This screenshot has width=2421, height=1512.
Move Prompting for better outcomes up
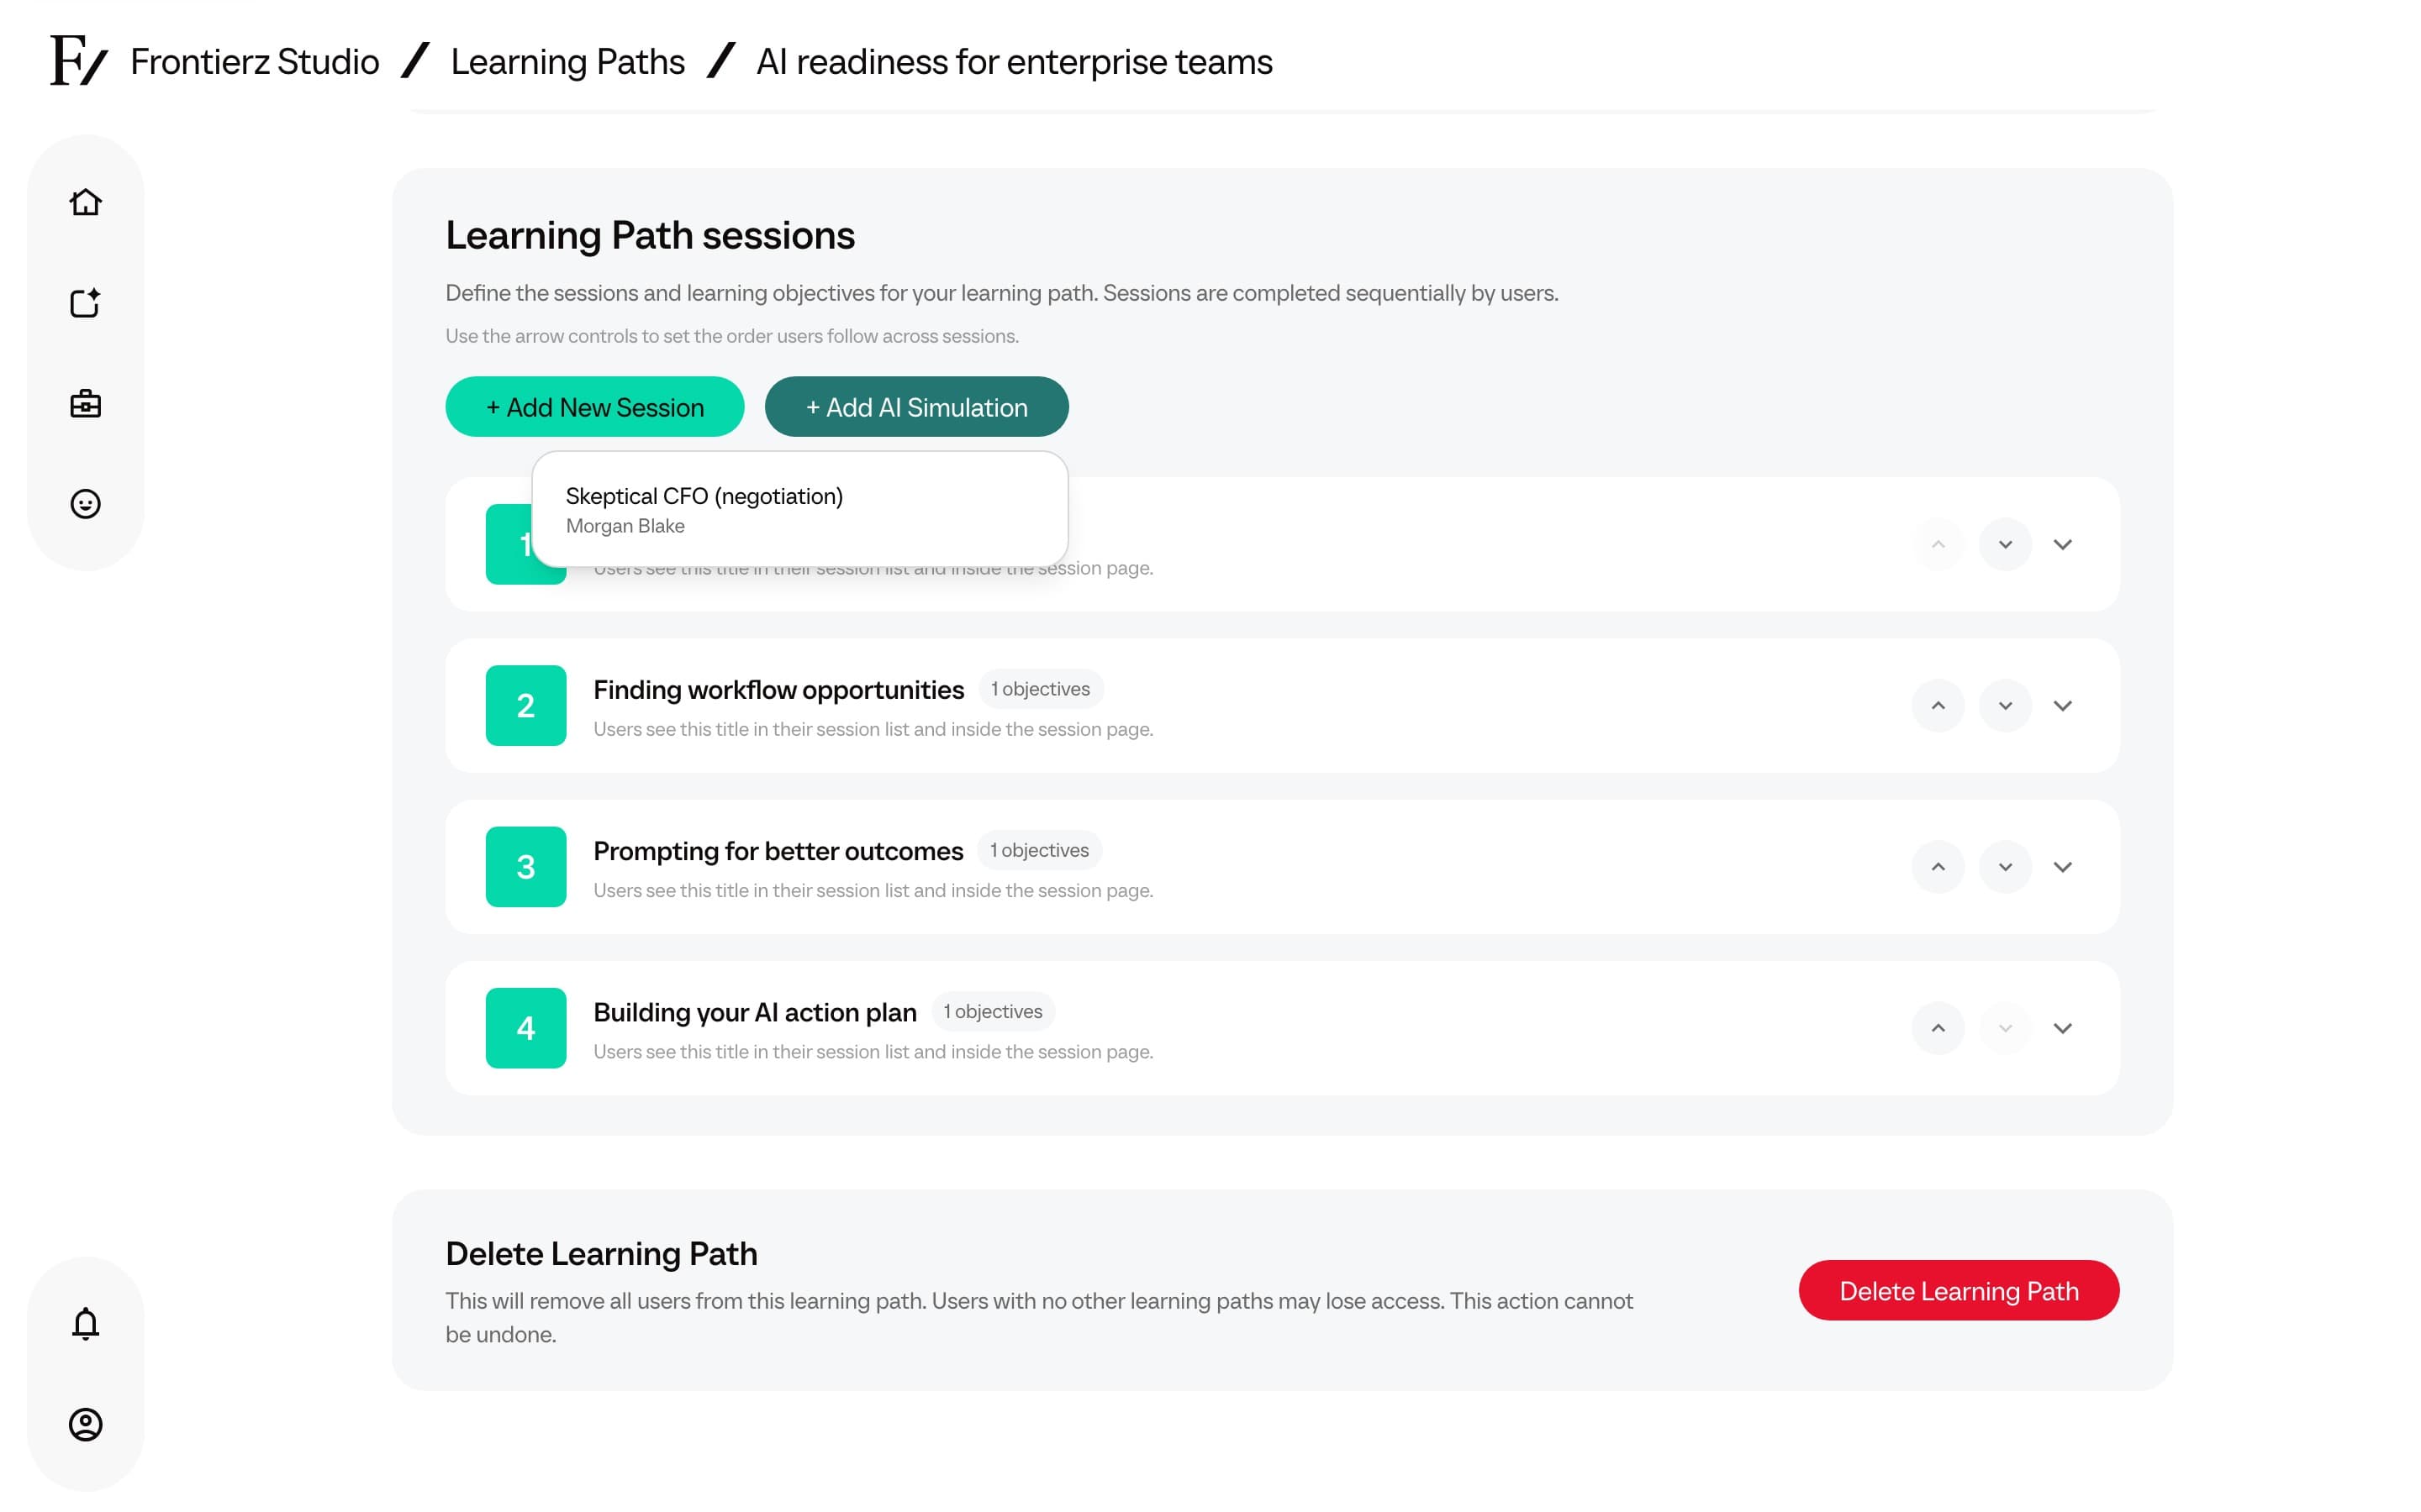pyautogui.click(x=1938, y=867)
